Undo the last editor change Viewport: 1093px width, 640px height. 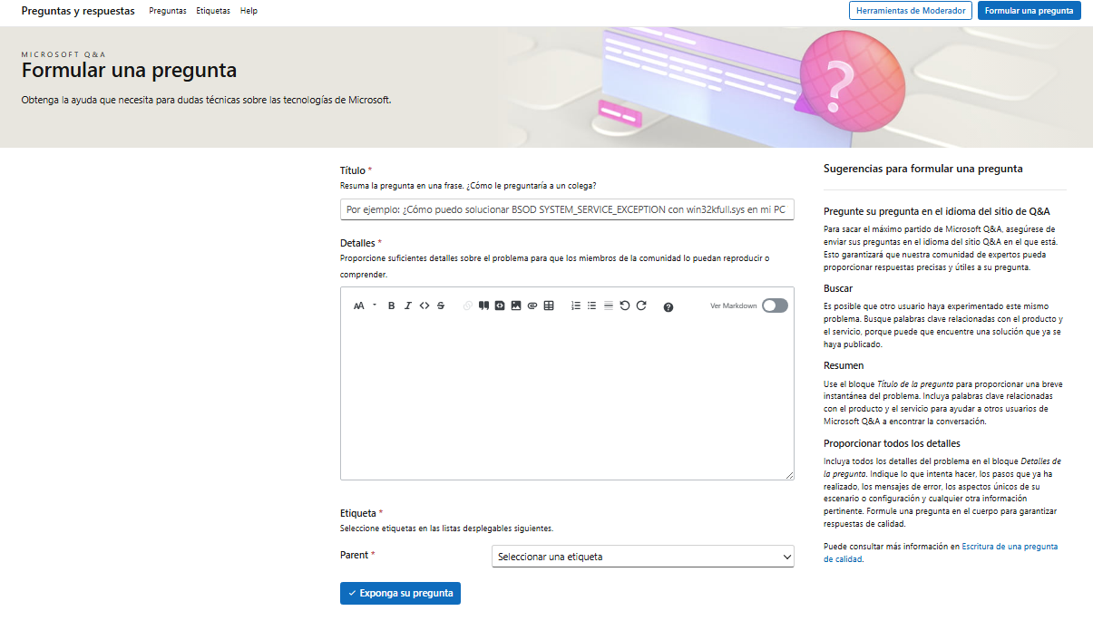point(625,305)
